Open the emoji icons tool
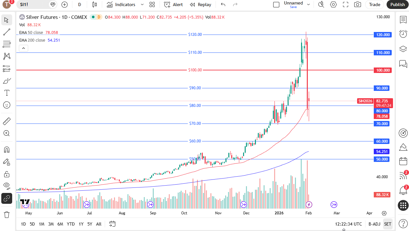 6,105
